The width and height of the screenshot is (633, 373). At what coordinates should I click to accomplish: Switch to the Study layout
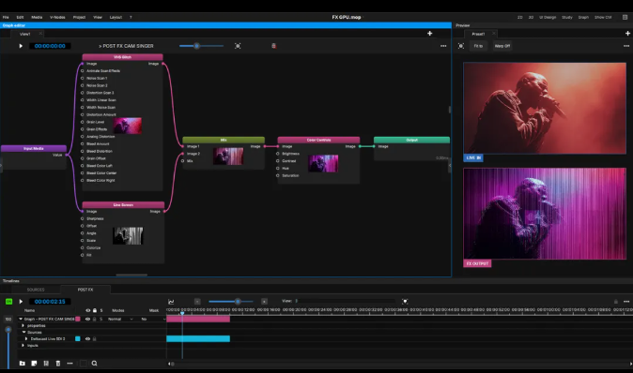coord(567,17)
